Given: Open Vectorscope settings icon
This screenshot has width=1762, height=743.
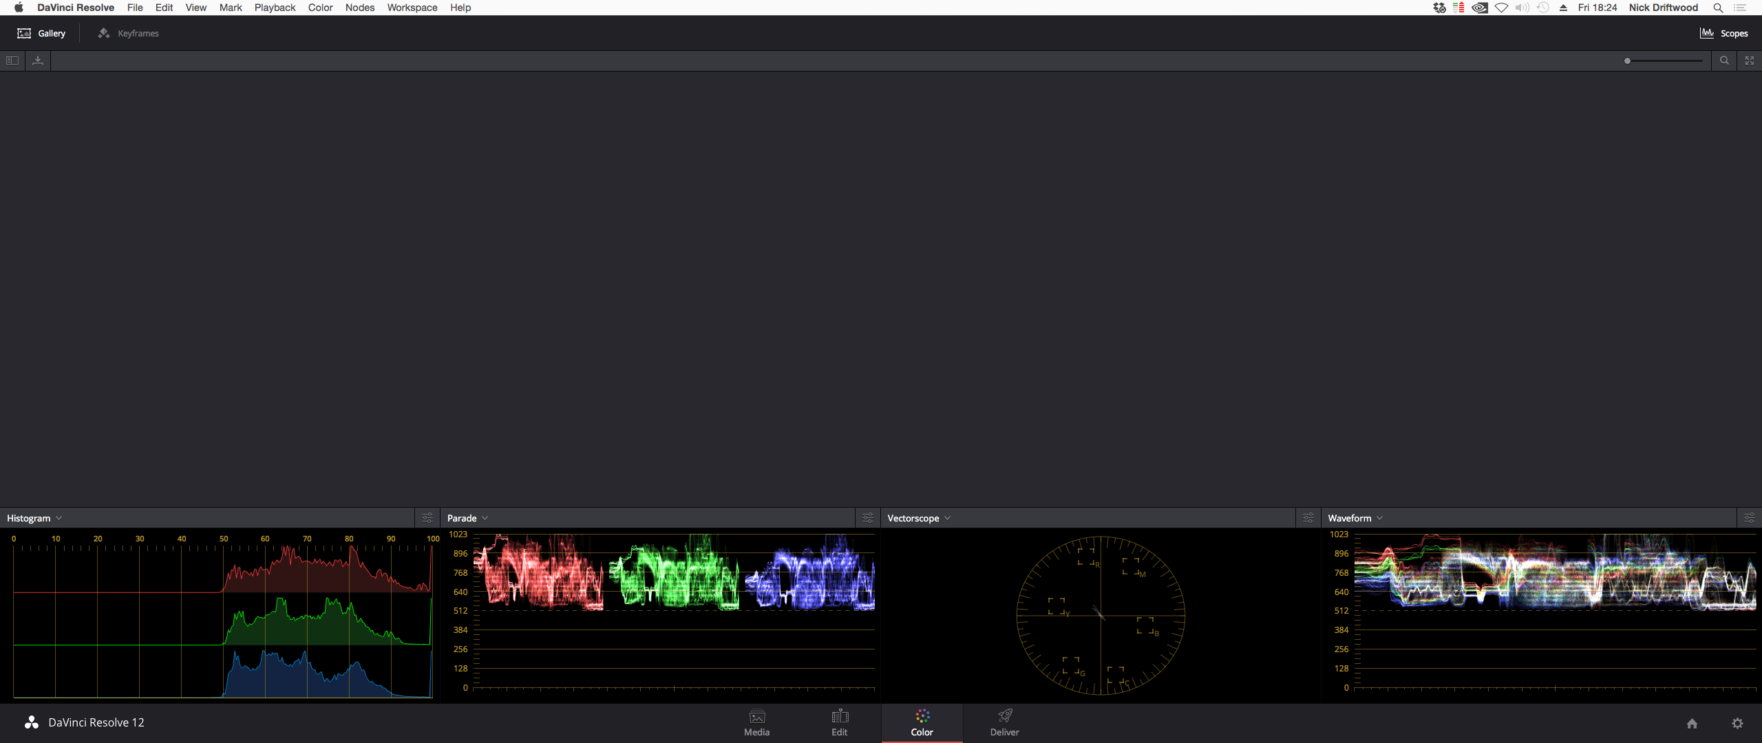Looking at the screenshot, I should coord(1308,518).
